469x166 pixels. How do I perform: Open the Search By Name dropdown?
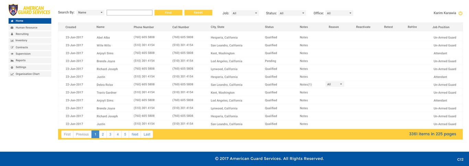click(x=90, y=13)
